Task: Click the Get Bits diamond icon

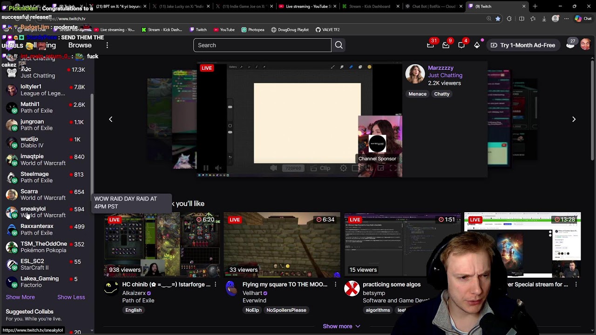Action: pyautogui.click(x=477, y=45)
